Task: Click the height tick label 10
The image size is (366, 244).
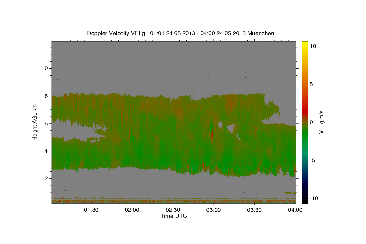Action: [45, 68]
